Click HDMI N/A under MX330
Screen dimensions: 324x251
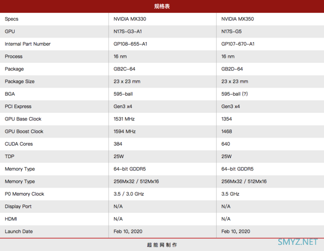pyautogui.click(x=118, y=219)
